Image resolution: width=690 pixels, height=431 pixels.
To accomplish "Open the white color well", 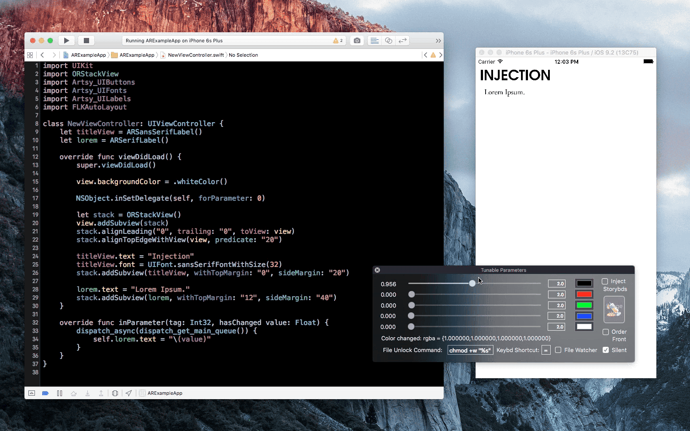I will pos(584,327).
